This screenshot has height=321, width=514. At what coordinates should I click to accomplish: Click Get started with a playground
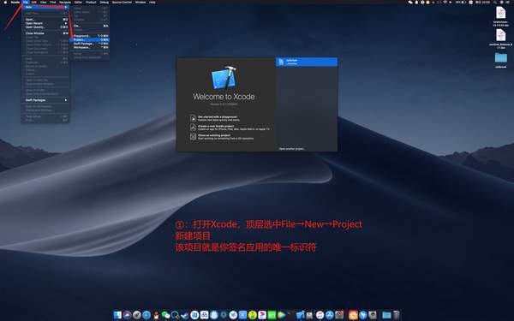pyautogui.click(x=218, y=118)
